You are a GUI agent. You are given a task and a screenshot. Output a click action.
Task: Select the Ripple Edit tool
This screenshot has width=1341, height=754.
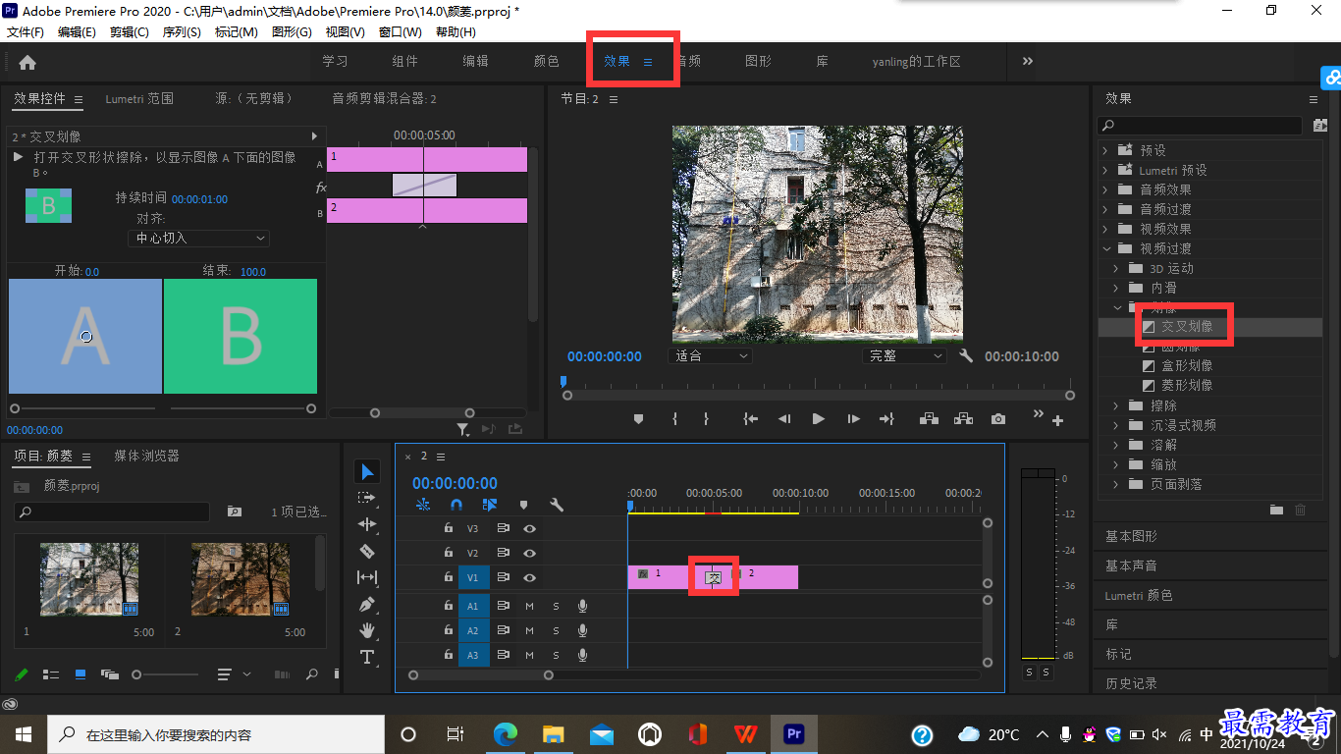click(367, 524)
